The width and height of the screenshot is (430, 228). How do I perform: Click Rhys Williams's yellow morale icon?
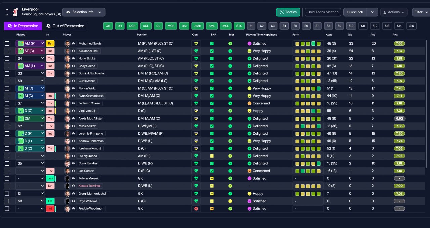click(230, 201)
